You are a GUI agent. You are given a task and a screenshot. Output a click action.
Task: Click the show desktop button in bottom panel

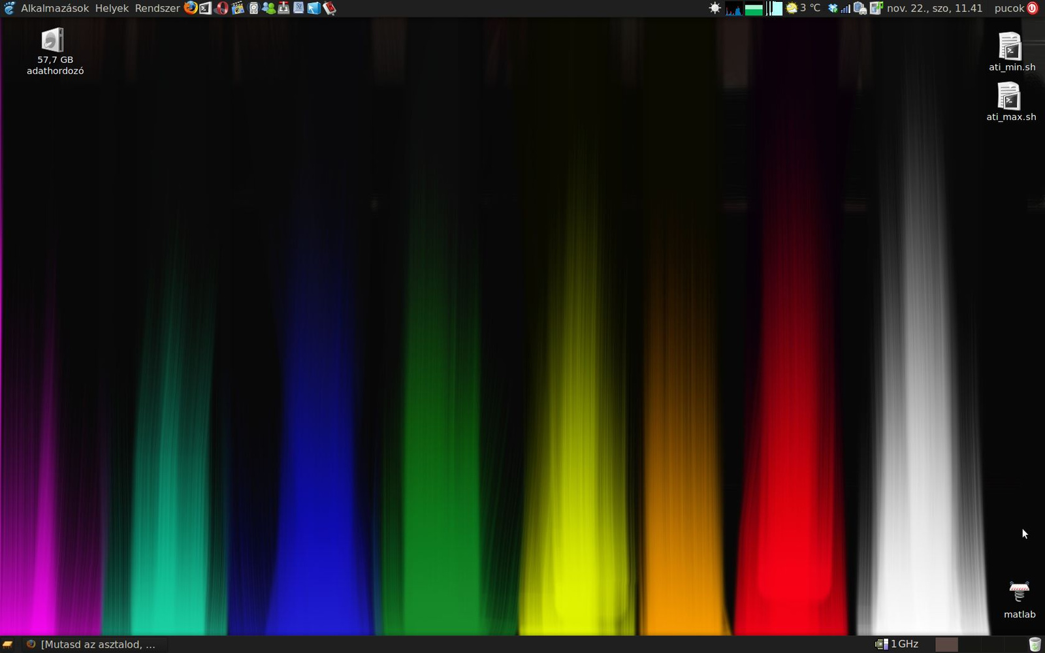click(8, 645)
